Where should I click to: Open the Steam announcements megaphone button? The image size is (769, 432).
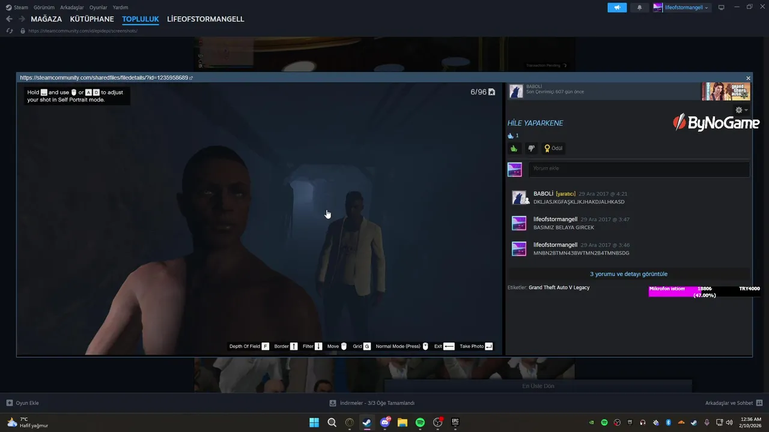point(617,7)
